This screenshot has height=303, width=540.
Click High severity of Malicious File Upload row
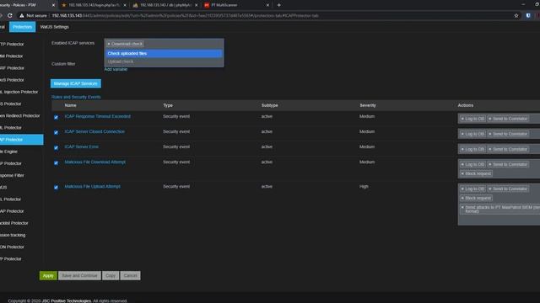364,187
